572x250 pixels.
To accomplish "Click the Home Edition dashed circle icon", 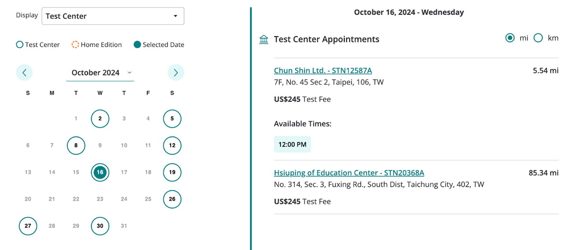I will (x=75, y=45).
